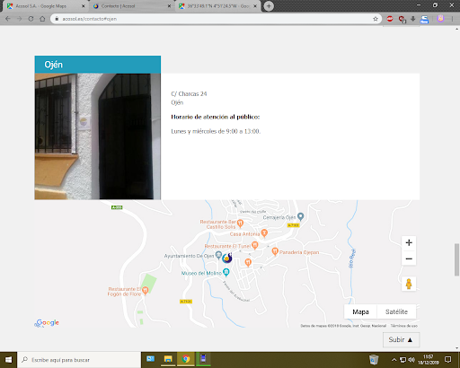Zoom out on the Ojén map

409,258
